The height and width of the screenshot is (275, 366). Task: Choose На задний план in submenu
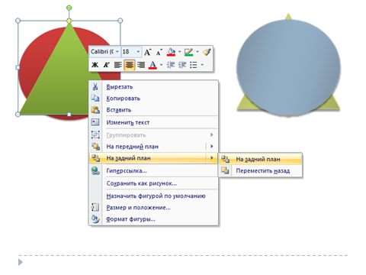click(260, 159)
